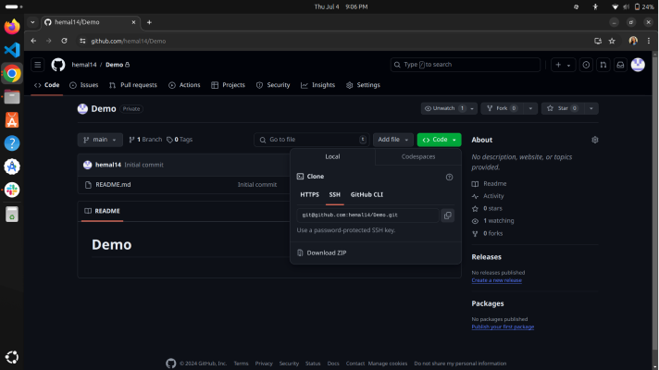Click the Terms link in footer
This screenshot has height=370, width=659.
241,364
